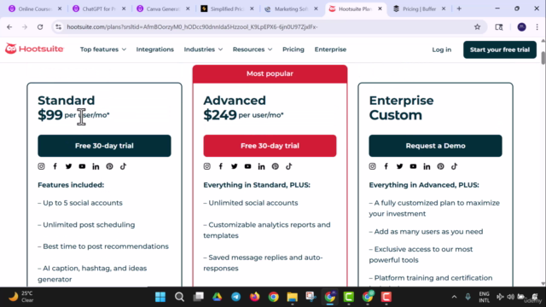Go back to previous page
Viewport: 546px width, 307px height.
(9, 26)
